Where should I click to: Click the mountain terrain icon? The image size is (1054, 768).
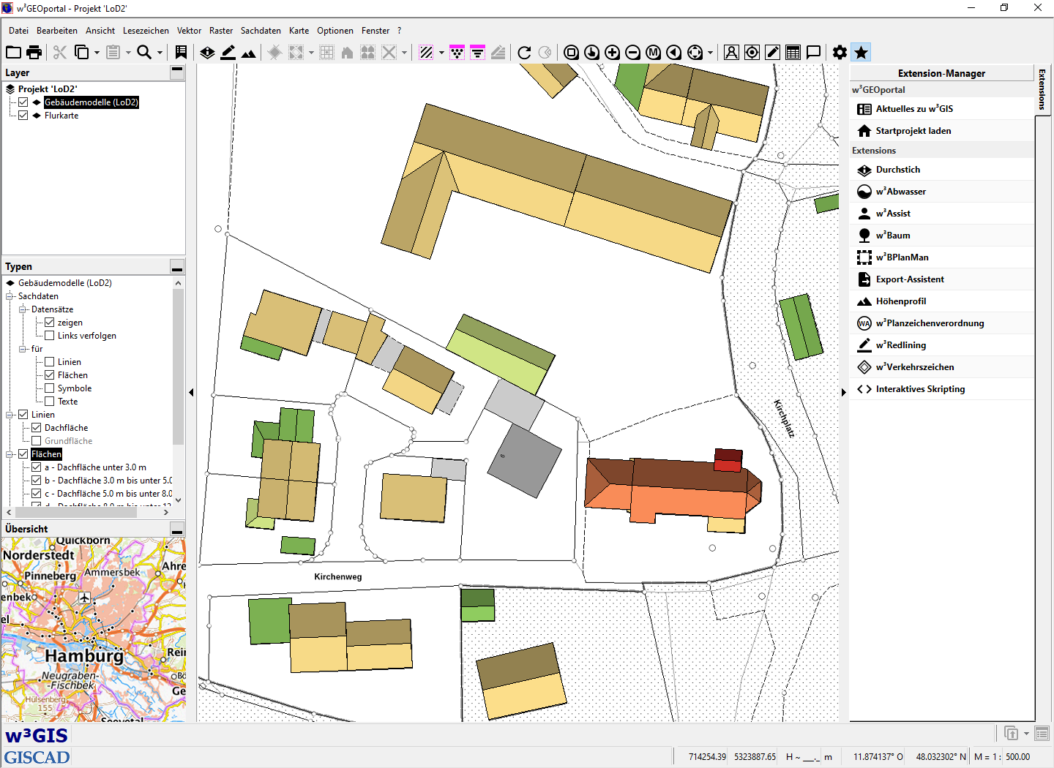click(249, 52)
